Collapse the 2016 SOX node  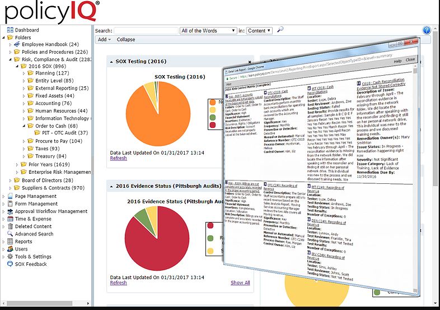tap(17, 66)
